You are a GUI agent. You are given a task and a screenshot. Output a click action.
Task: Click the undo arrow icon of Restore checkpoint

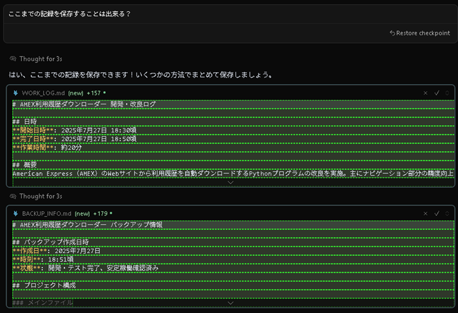[x=392, y=33]
